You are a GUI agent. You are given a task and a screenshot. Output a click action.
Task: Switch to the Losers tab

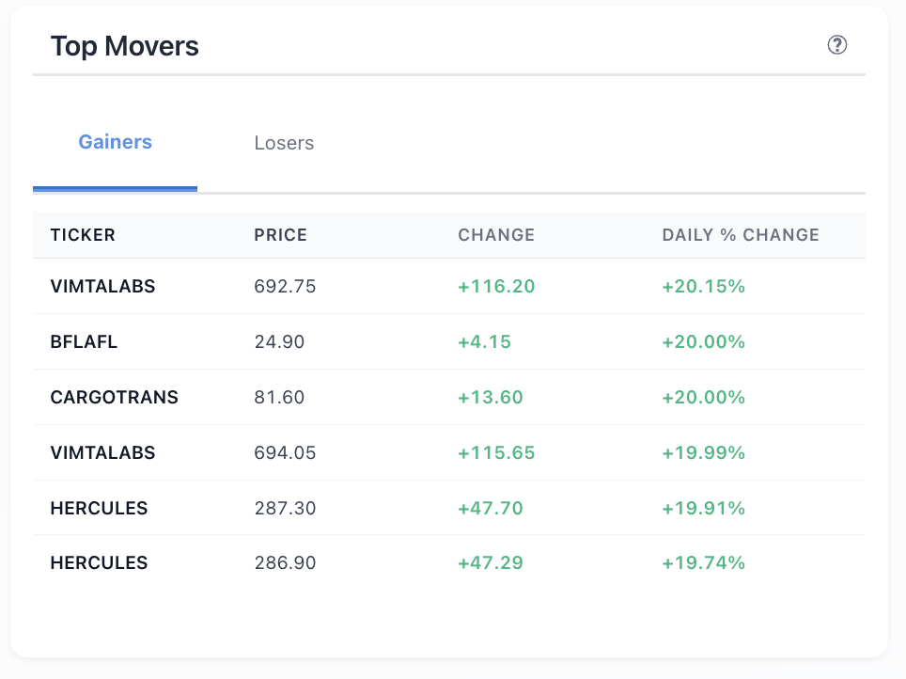coord(284,143)
